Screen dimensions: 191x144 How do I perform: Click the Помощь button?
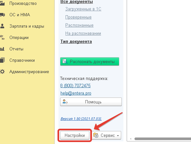[91, 102]
